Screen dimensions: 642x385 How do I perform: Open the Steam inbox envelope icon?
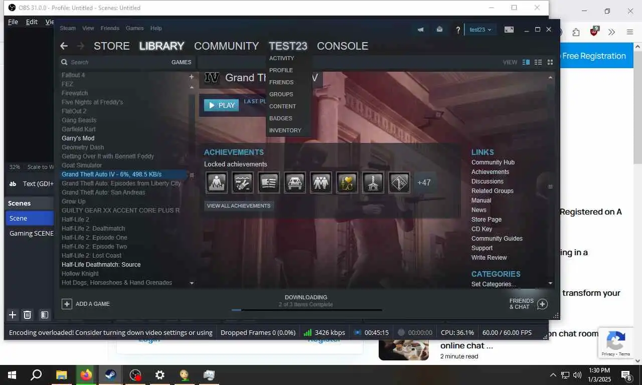tap(439, 30)
